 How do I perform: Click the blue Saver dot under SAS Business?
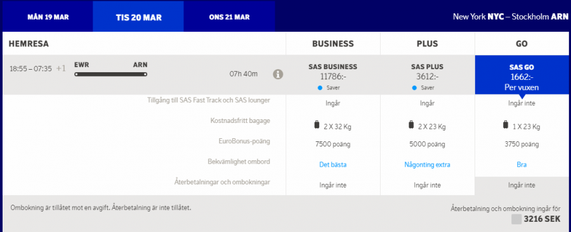click(320, 88)
